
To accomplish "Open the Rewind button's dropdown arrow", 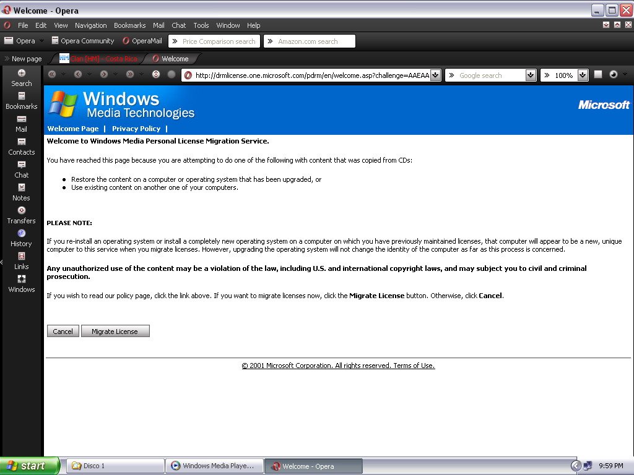I will tap(64, 74).
